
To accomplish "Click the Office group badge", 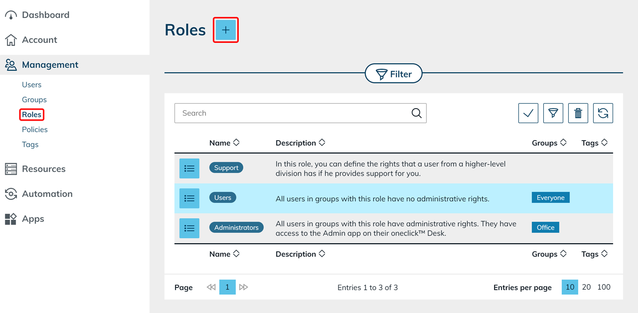I will click(546, 228).
